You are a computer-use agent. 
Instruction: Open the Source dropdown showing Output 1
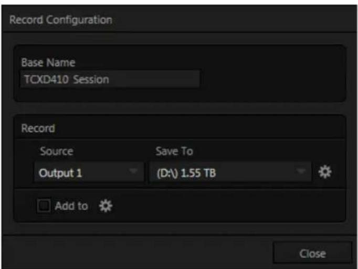click(x=89, y=172)
